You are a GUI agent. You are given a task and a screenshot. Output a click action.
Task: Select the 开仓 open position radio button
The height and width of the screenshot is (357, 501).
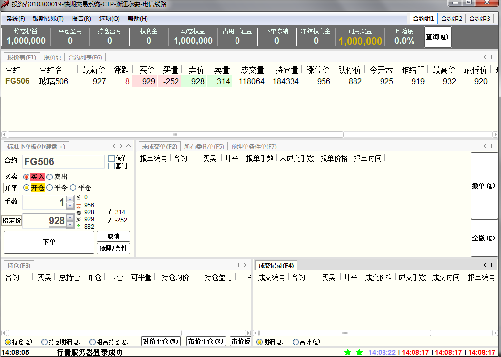27,188
